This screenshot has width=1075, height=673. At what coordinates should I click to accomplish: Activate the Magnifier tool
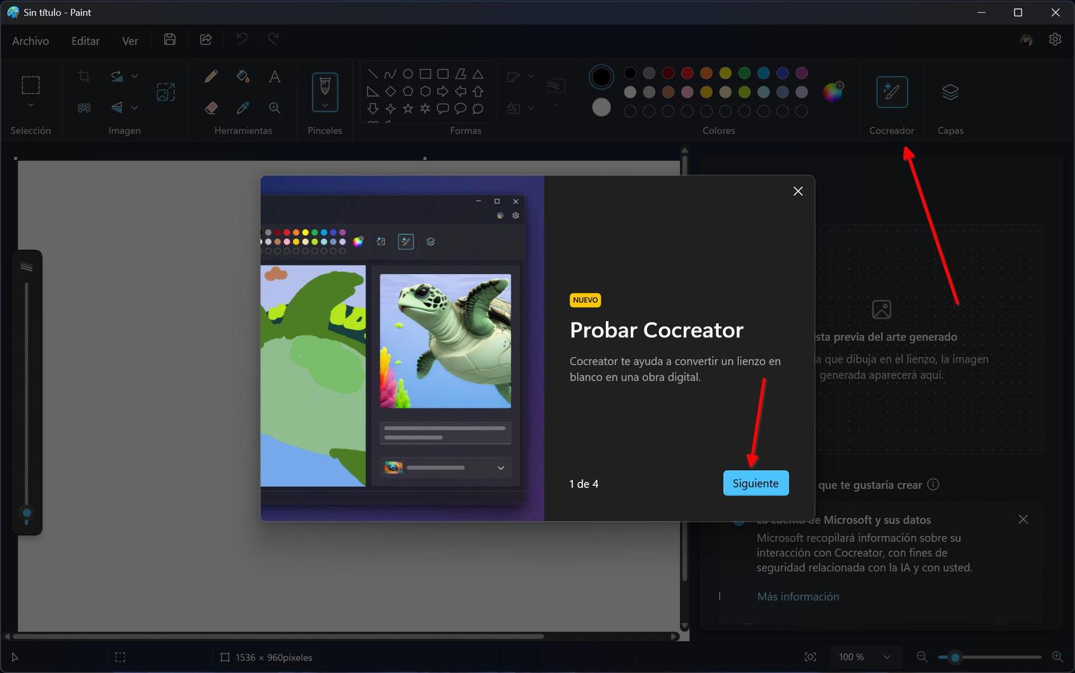point(274,107)
